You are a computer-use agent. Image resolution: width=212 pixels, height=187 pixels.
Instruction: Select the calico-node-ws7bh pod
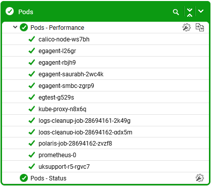64,39
